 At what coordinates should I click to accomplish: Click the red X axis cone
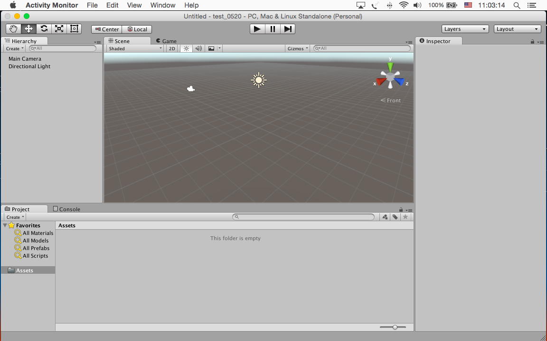click(381, 82)
